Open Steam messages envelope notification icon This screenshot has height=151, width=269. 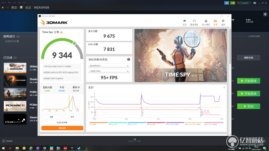click(x=233, y=3)
